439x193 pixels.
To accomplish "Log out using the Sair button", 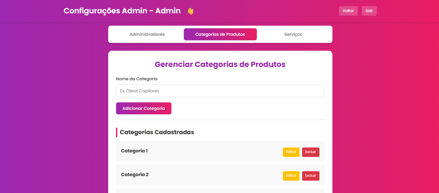I will (x=369, y=11).
